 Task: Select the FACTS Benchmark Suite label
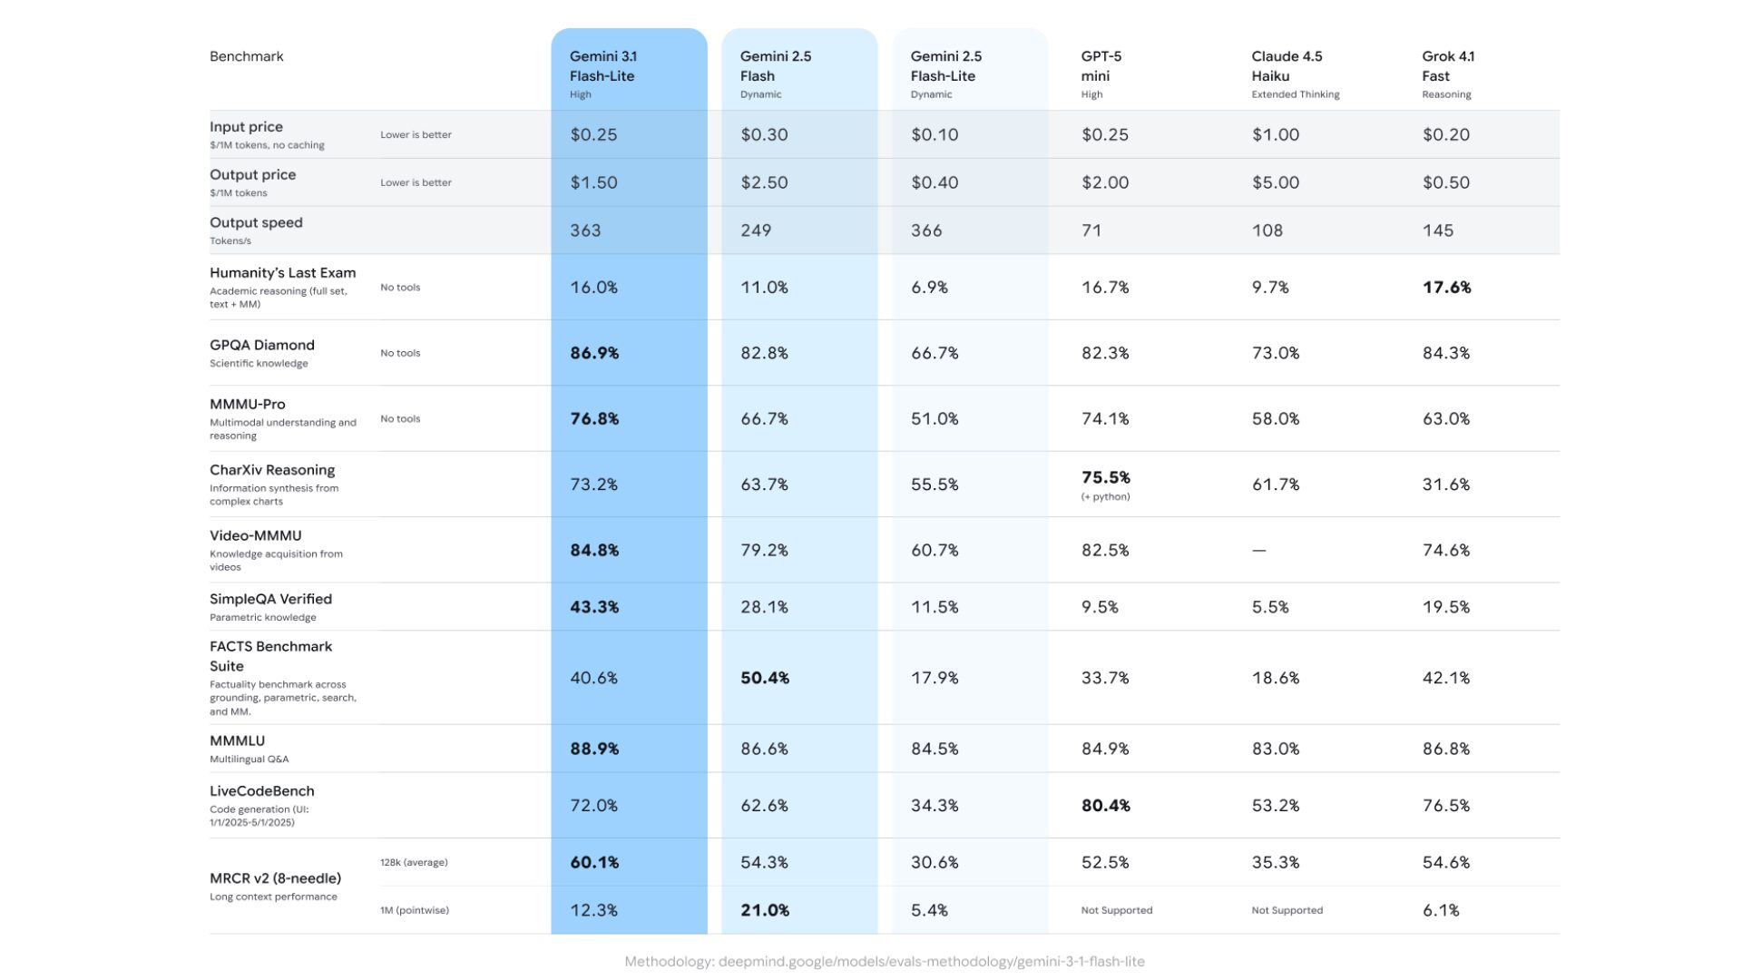tap(269, 655)
